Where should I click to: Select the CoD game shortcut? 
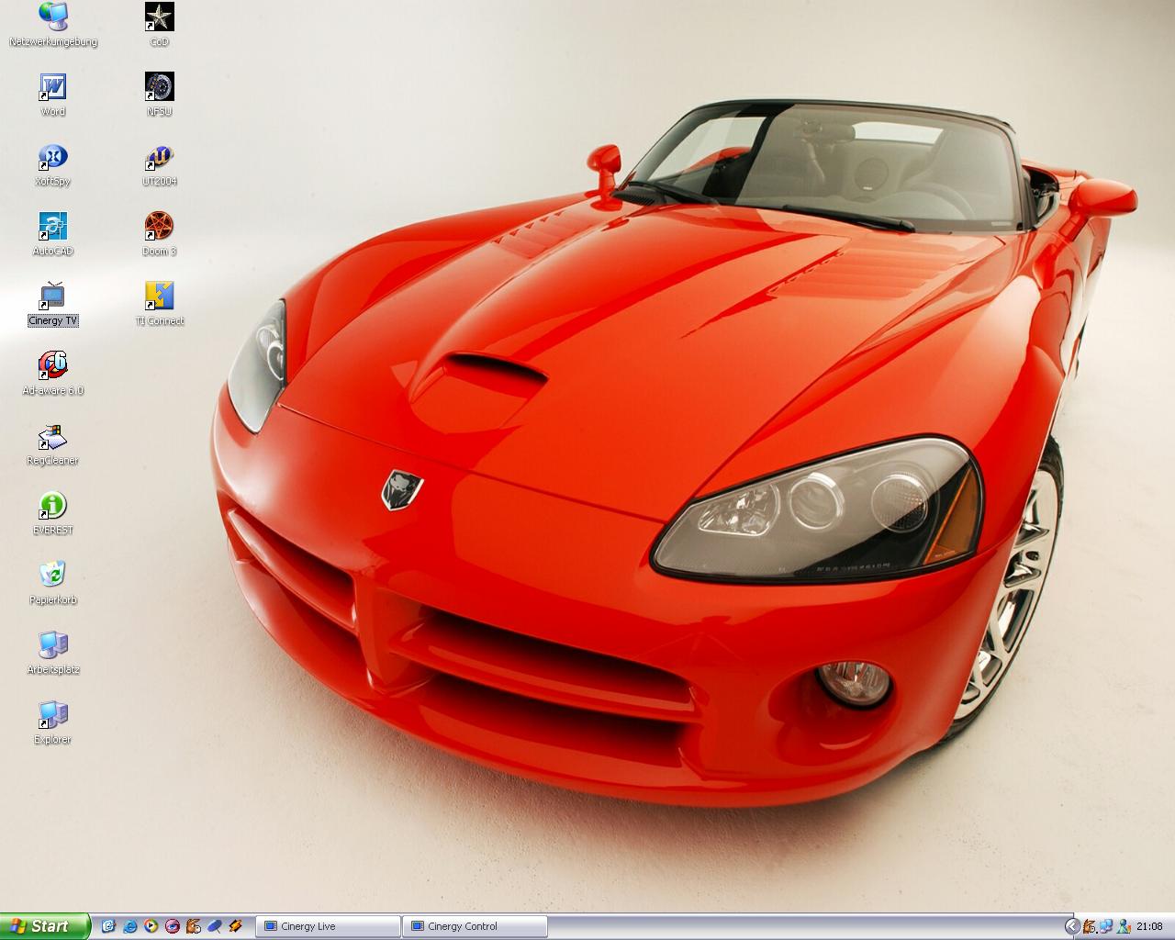click(x=159, y=17)
